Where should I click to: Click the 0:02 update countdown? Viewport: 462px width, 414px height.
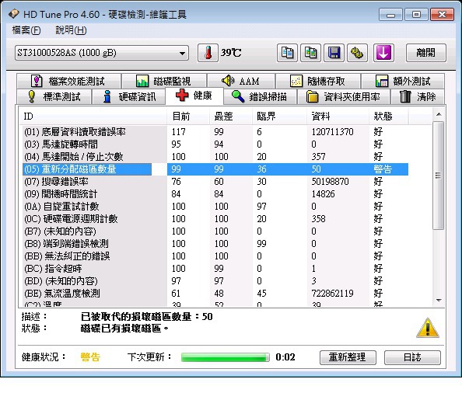click(285, 357)
